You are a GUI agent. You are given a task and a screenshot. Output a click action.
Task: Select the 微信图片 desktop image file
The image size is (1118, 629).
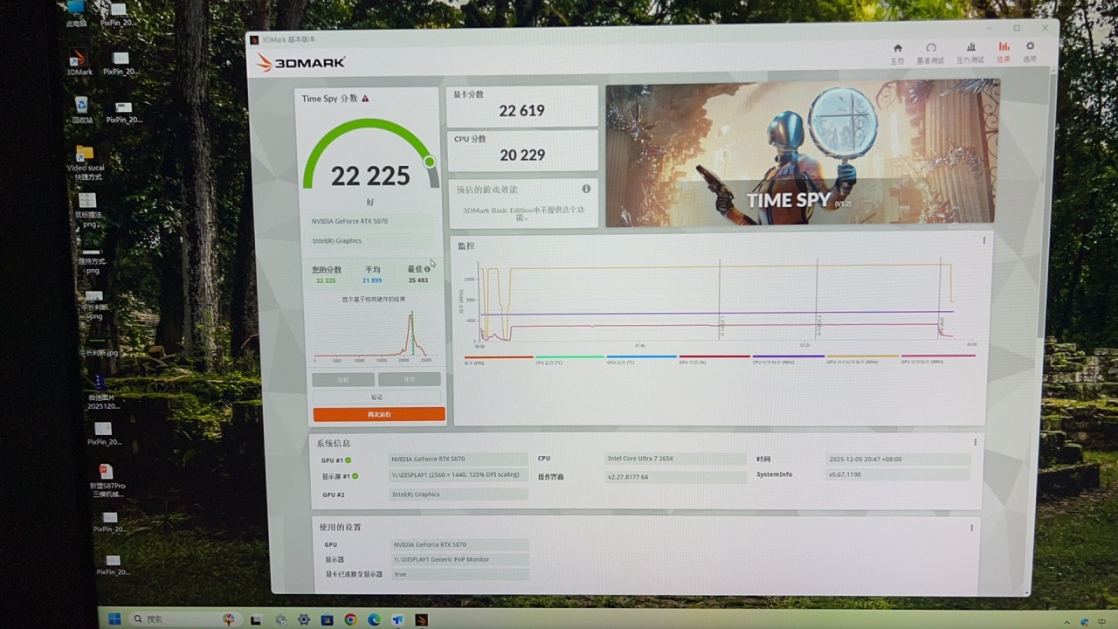(103, 391)
